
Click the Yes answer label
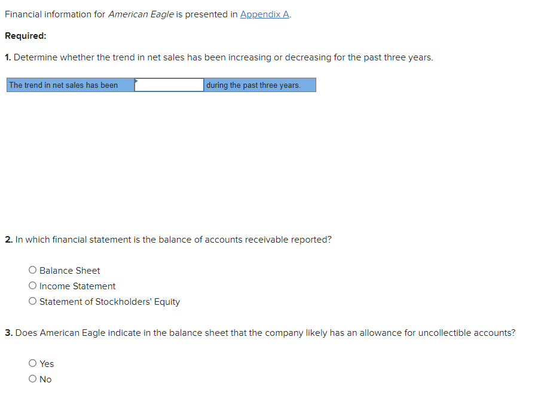pyautogui.click(x=45, y=363)
